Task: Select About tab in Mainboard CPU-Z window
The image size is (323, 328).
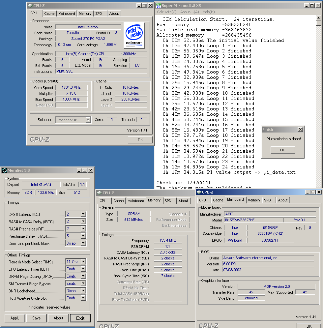Action: click(x=283, y=200)
